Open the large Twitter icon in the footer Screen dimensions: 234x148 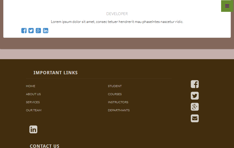195,96
